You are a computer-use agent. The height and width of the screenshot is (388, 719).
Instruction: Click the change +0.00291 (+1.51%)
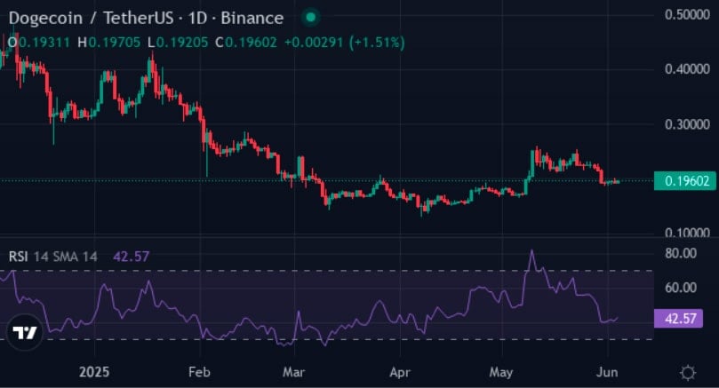[x=345, y=43]
